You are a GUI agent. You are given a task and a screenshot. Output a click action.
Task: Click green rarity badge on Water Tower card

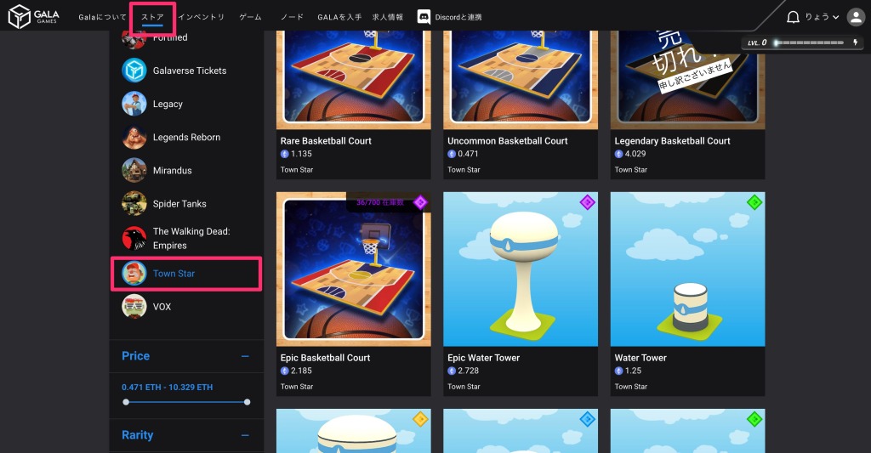(x=754, y=202)
